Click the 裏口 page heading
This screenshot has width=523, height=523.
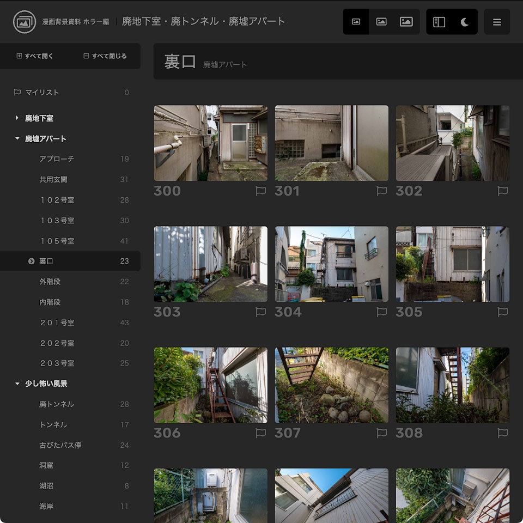(x=180, y=62)
